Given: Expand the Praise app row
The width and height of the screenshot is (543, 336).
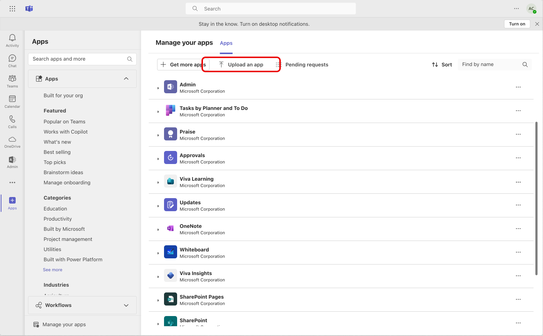Looking at the screenshot, I should coord(158,135).
